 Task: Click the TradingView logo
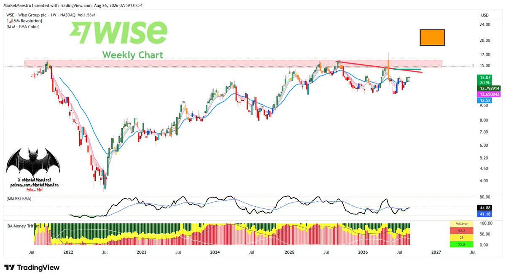32,267
